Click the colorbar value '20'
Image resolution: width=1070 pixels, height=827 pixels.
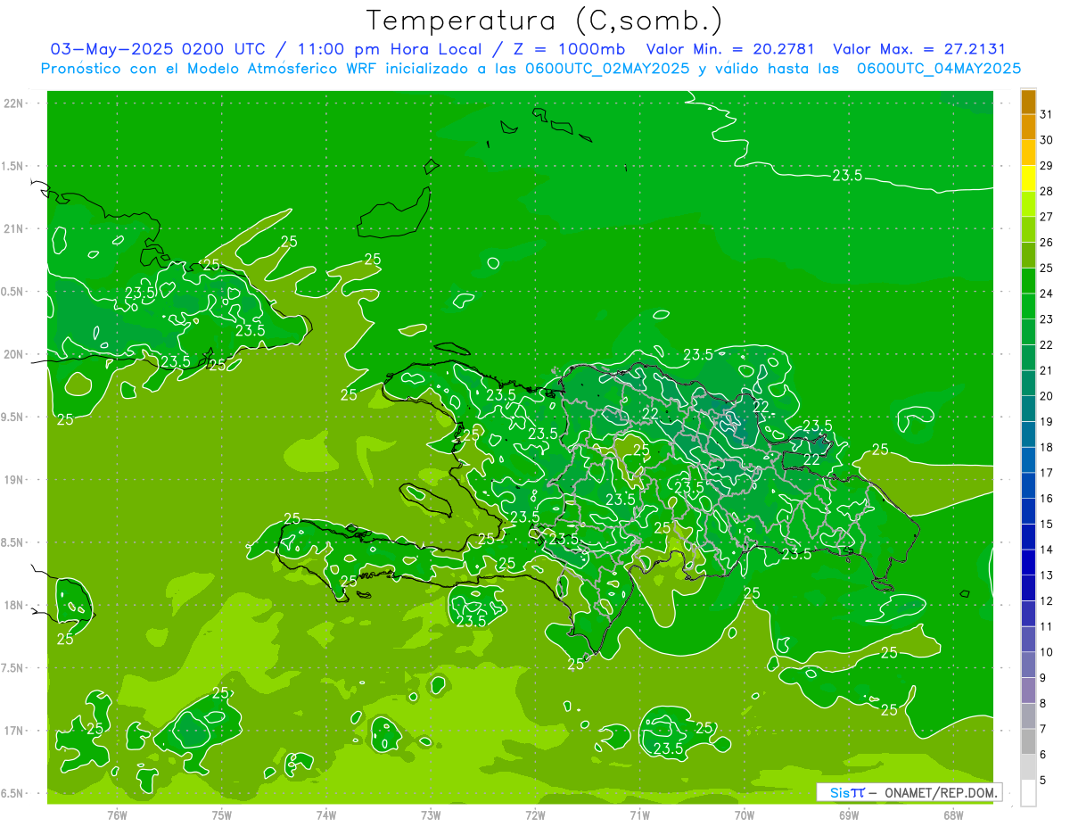coord(1046,396)
